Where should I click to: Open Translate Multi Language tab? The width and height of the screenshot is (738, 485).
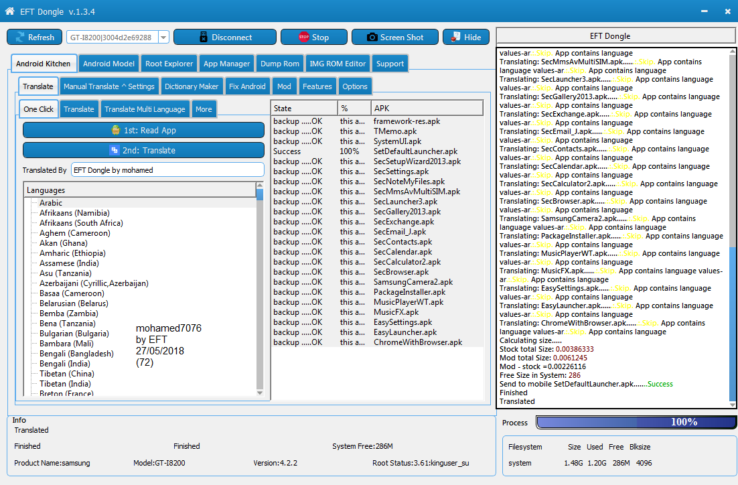(145, 109)
